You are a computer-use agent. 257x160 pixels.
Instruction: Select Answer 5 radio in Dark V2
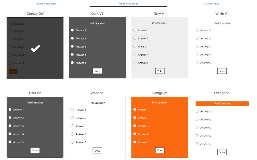click(x=10, y=142)
